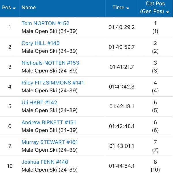Click time 01:40:29.2 in first row
This screenshot has width=173, height=173.
tap(122, 27)
